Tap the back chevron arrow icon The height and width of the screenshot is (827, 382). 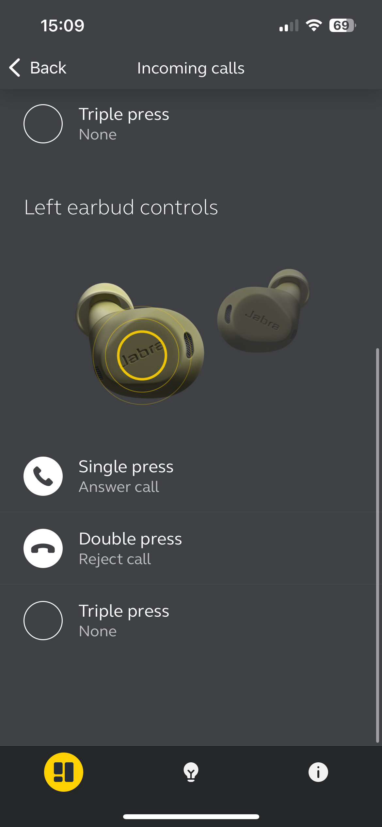[15, 68]
